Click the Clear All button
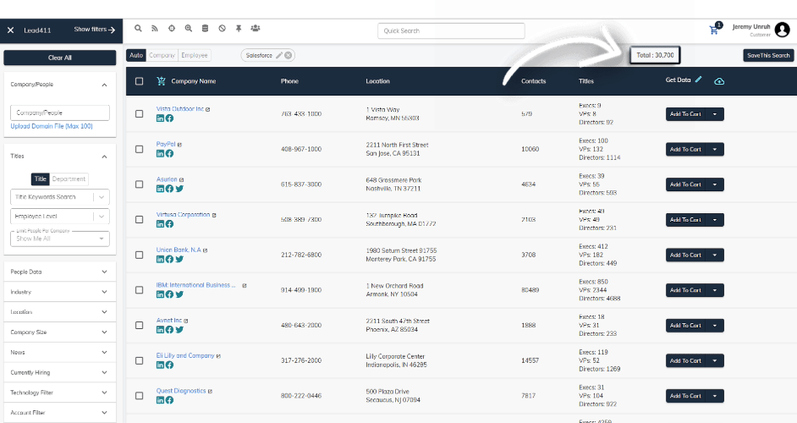Viewport: 797px width, 423px height. pos(60,58)
